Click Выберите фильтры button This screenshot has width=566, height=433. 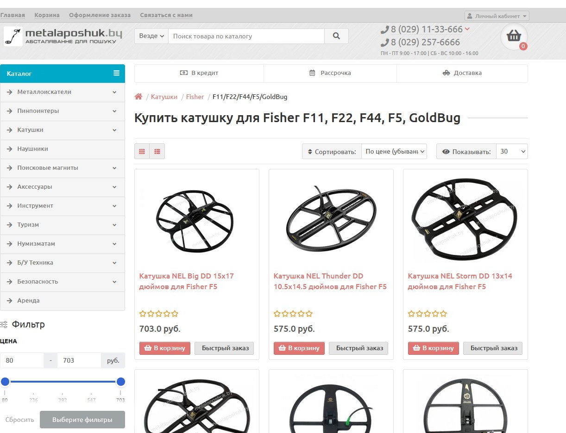point(82,420)
